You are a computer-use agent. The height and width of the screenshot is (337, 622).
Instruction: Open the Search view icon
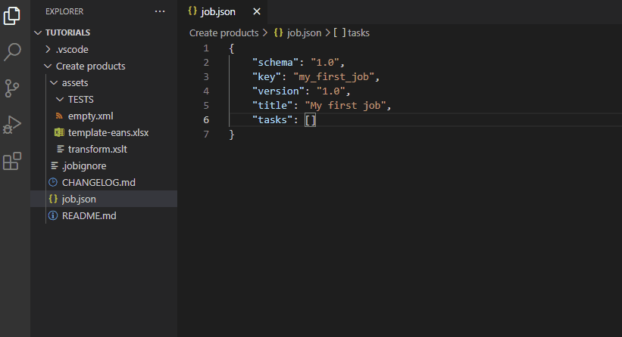point(12,52)
